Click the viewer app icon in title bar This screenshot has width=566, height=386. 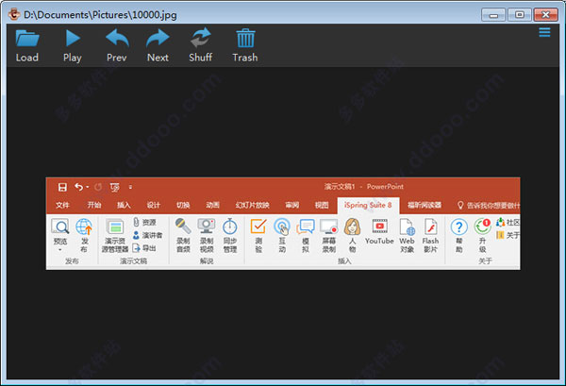tap(14, 14)
